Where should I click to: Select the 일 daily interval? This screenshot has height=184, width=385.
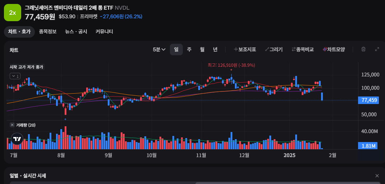[x=176, y=49]
